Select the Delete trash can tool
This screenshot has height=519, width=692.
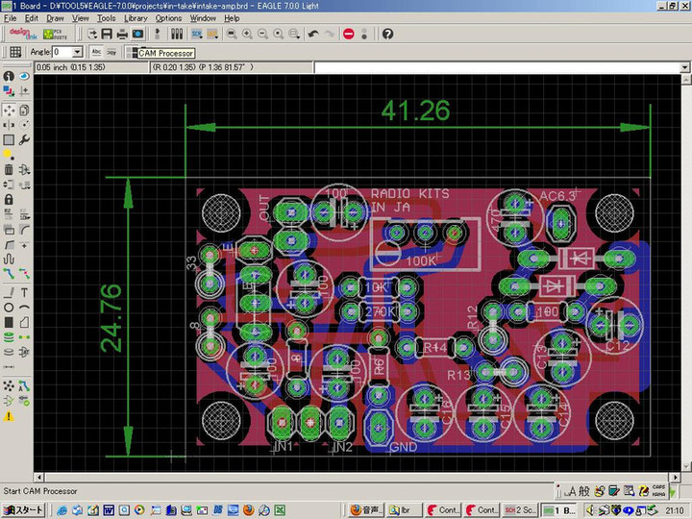click(9, 170)
